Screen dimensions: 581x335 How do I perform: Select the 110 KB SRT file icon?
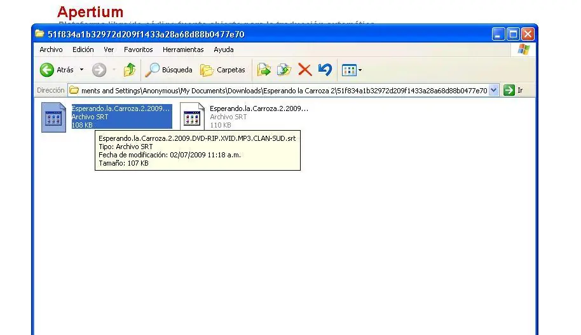[x=193, y=117]
